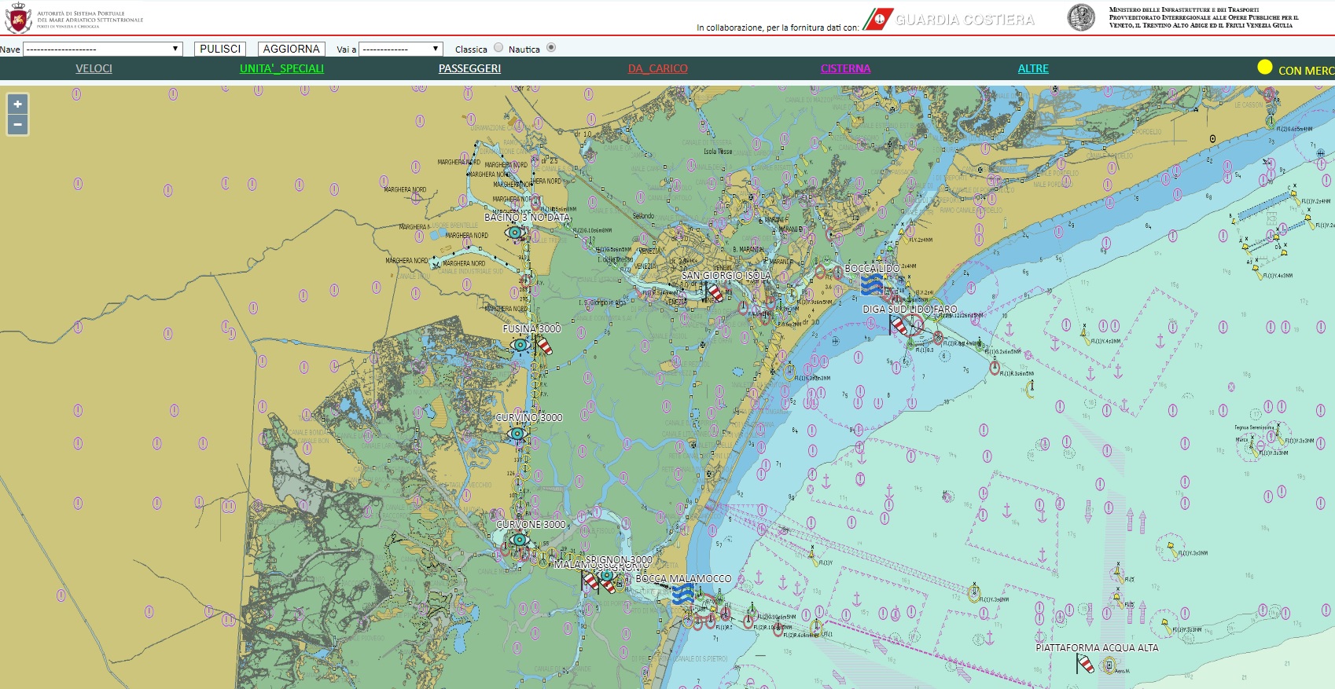Open the Nave ship selection dropdown
The height and width of the screenshot is (689, 1335).
tap(103, 49)
